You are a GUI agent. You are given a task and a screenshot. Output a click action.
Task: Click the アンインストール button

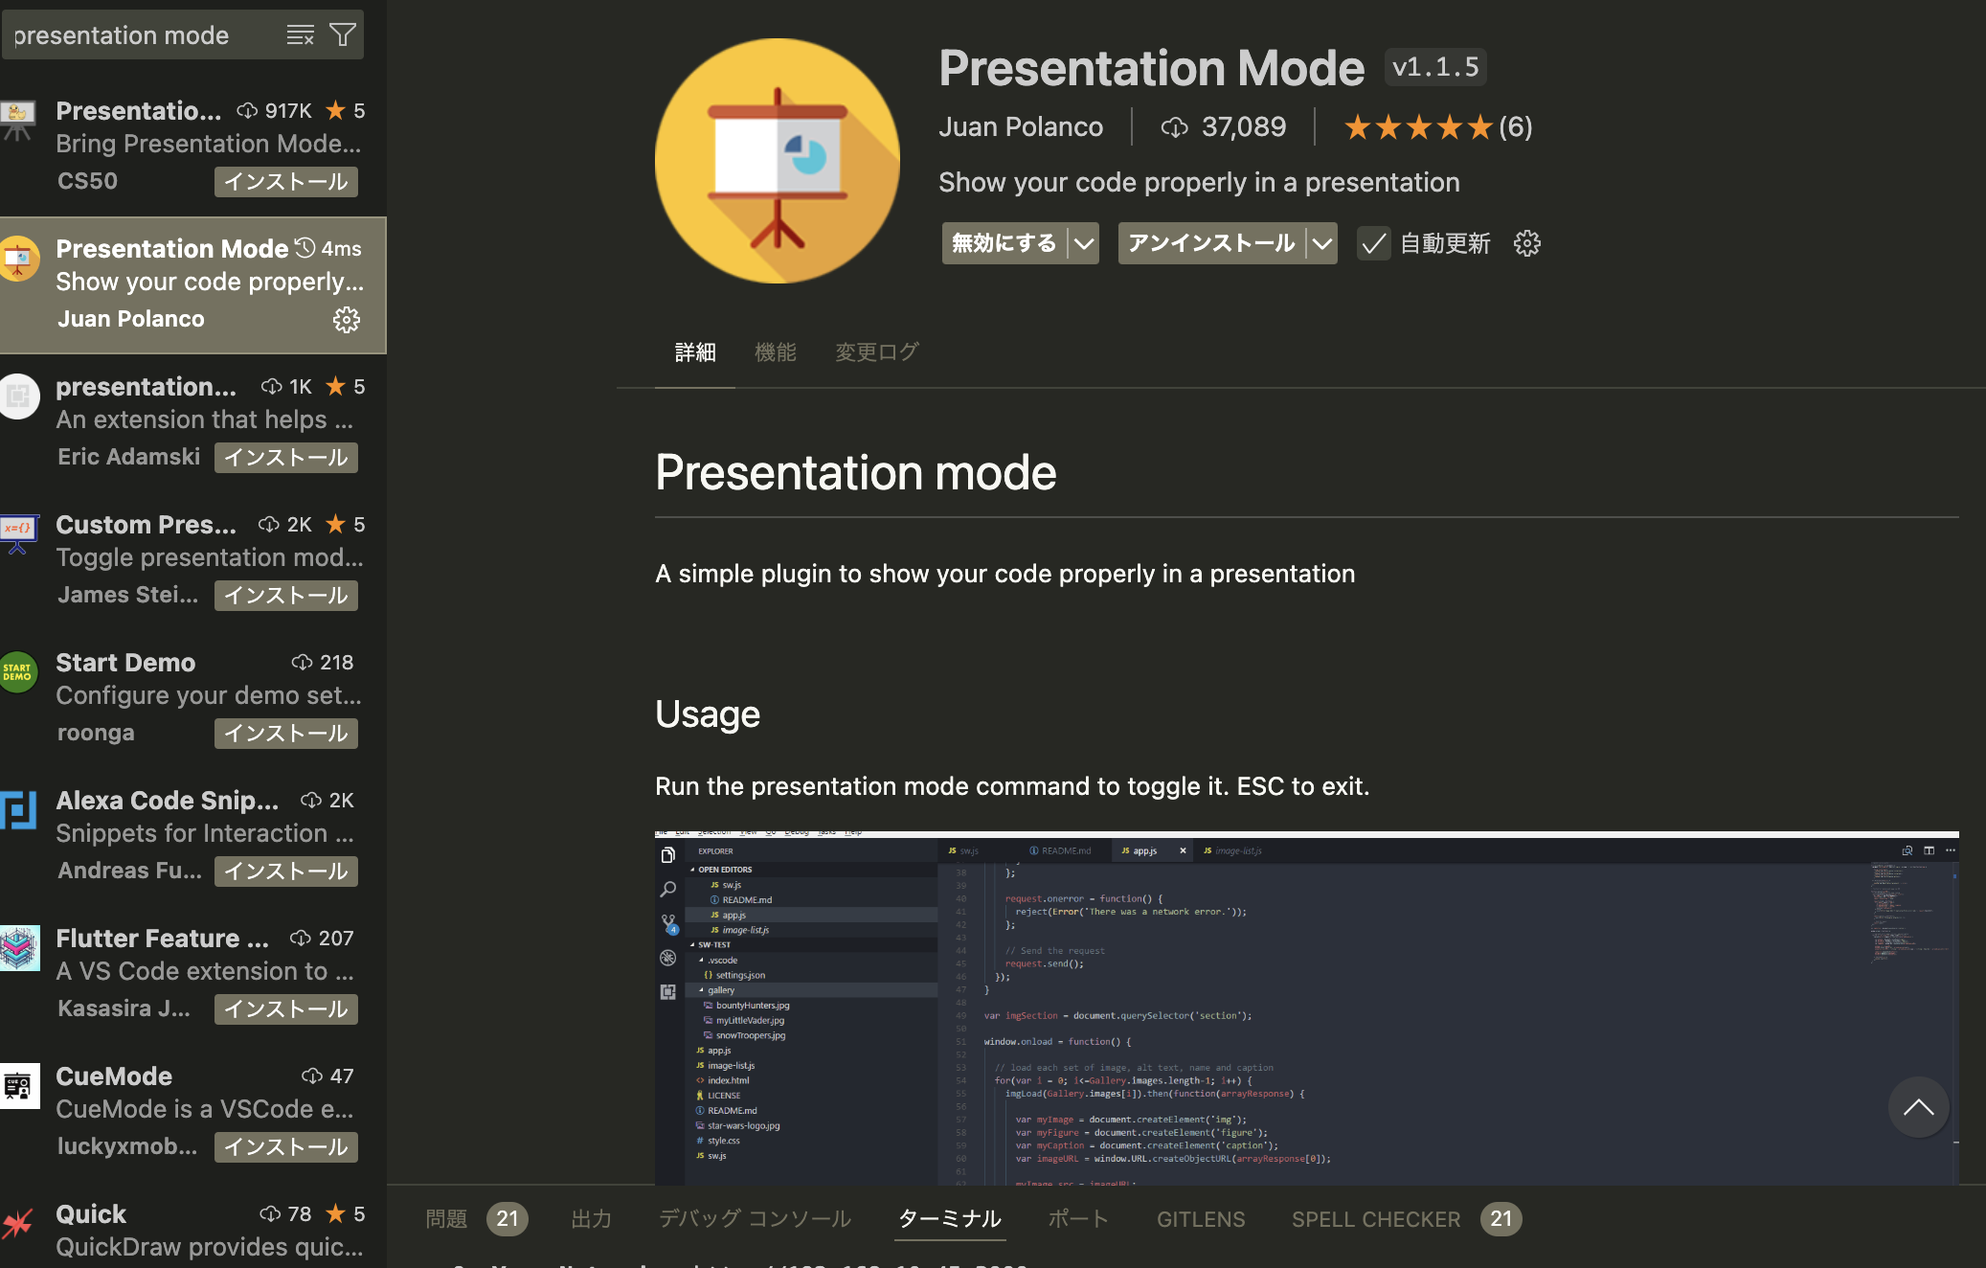click(1209, 243)
